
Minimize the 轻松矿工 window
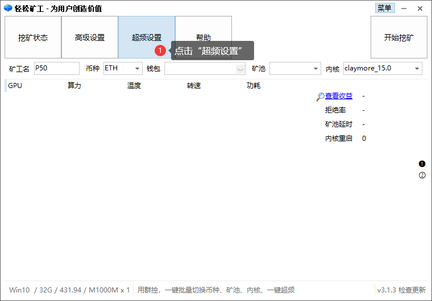[404, 9]
